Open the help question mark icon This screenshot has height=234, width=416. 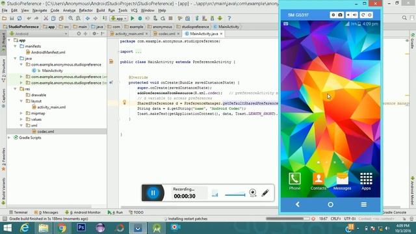coord(229,18)
